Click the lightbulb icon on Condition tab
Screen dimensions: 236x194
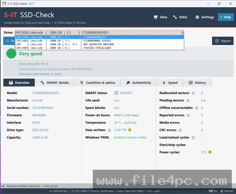(x=82, y=83)
